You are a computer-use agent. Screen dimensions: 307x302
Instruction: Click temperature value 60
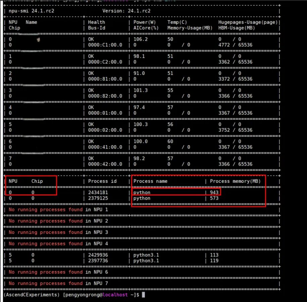coord(170,142)
